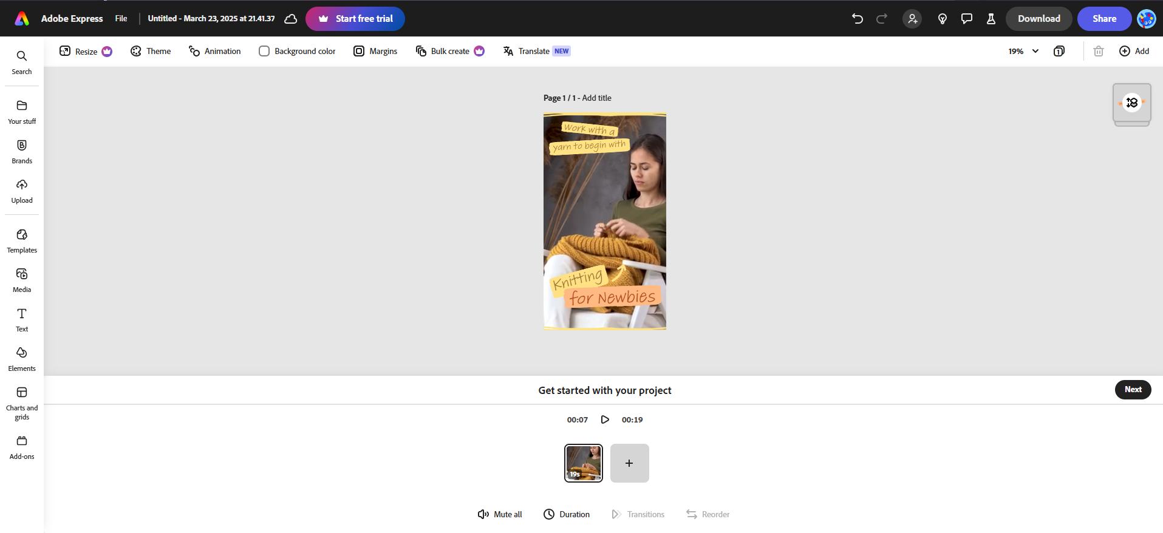Open the Search panel in sidebar
Screen dimensions: 1163x533
click(22, 63)
